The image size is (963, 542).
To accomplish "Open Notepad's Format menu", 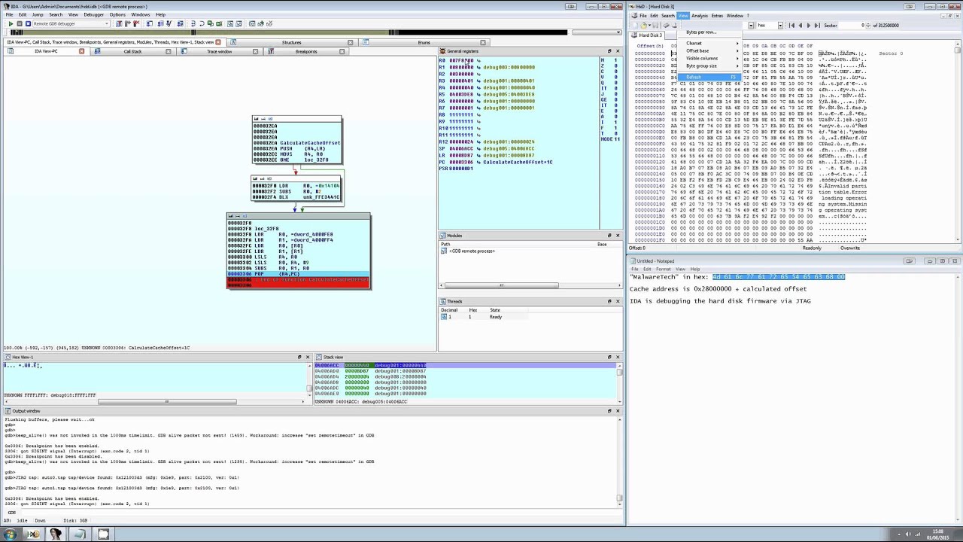I will (663, 269).
